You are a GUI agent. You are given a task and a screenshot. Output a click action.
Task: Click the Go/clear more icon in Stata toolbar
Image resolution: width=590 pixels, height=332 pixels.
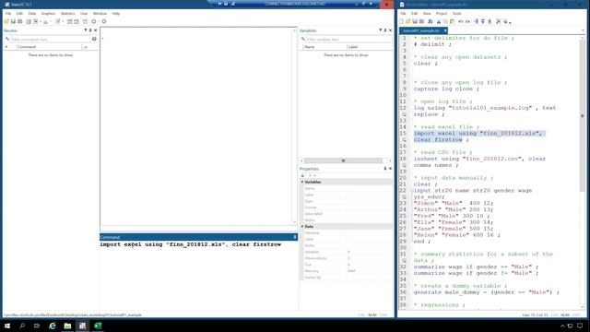94,21
